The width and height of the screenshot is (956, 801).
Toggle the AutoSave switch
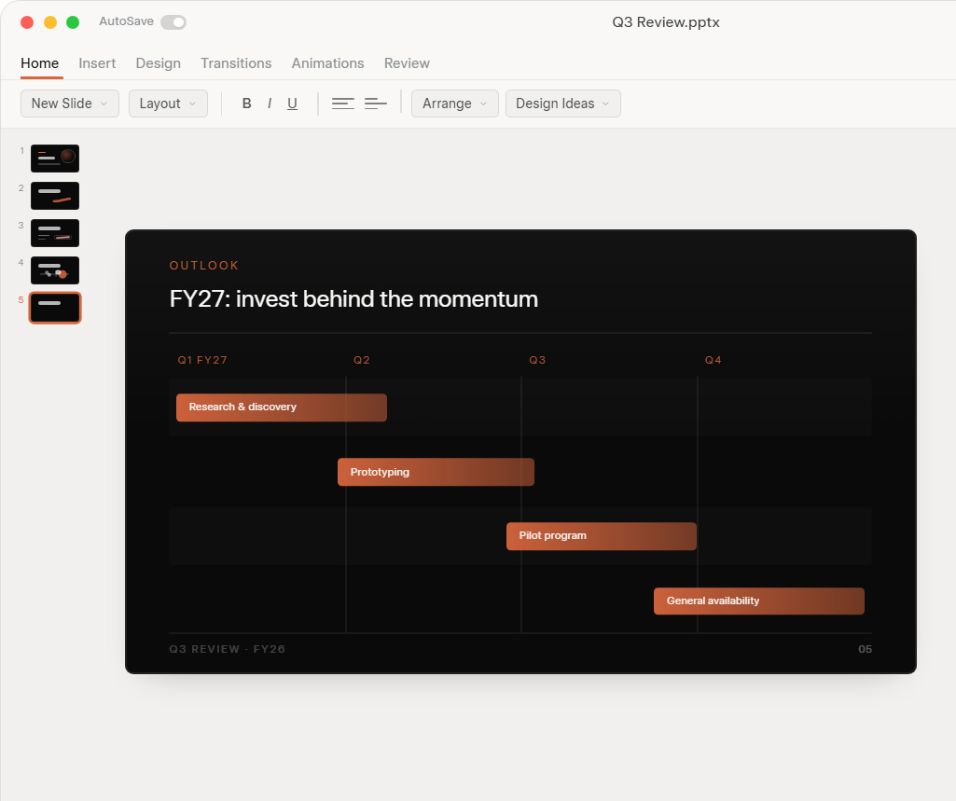(173, 22)
